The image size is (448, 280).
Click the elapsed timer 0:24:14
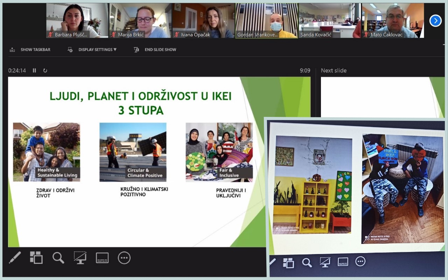(17, 70)
